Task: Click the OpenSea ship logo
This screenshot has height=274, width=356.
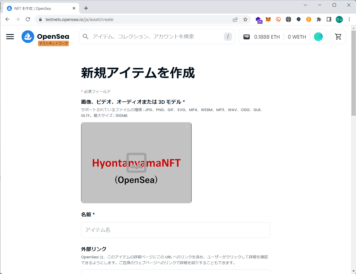Action: point(28,37)
